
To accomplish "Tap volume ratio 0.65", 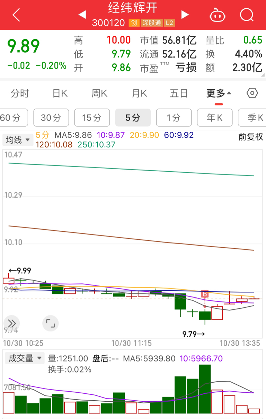I will pyautogui.click(x=253, y=40).
